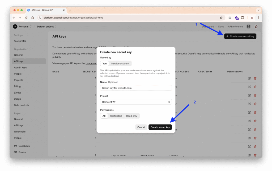The height and width of the screenshot is (171, 272).
Task: Bookmark page with address bar star icon
Action: (x=221, y=18)
